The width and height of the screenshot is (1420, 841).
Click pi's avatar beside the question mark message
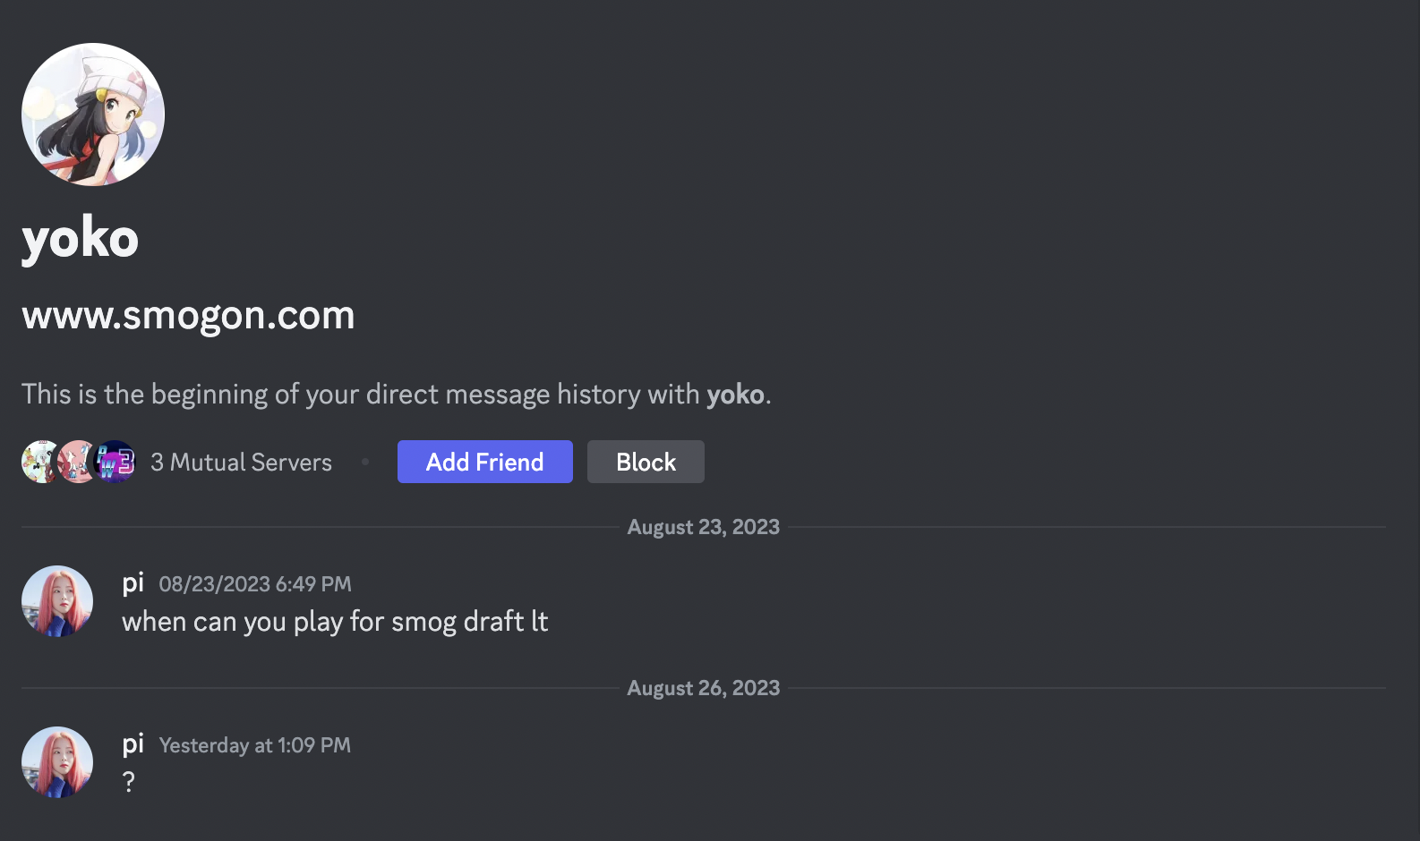(x=57, y=762)
